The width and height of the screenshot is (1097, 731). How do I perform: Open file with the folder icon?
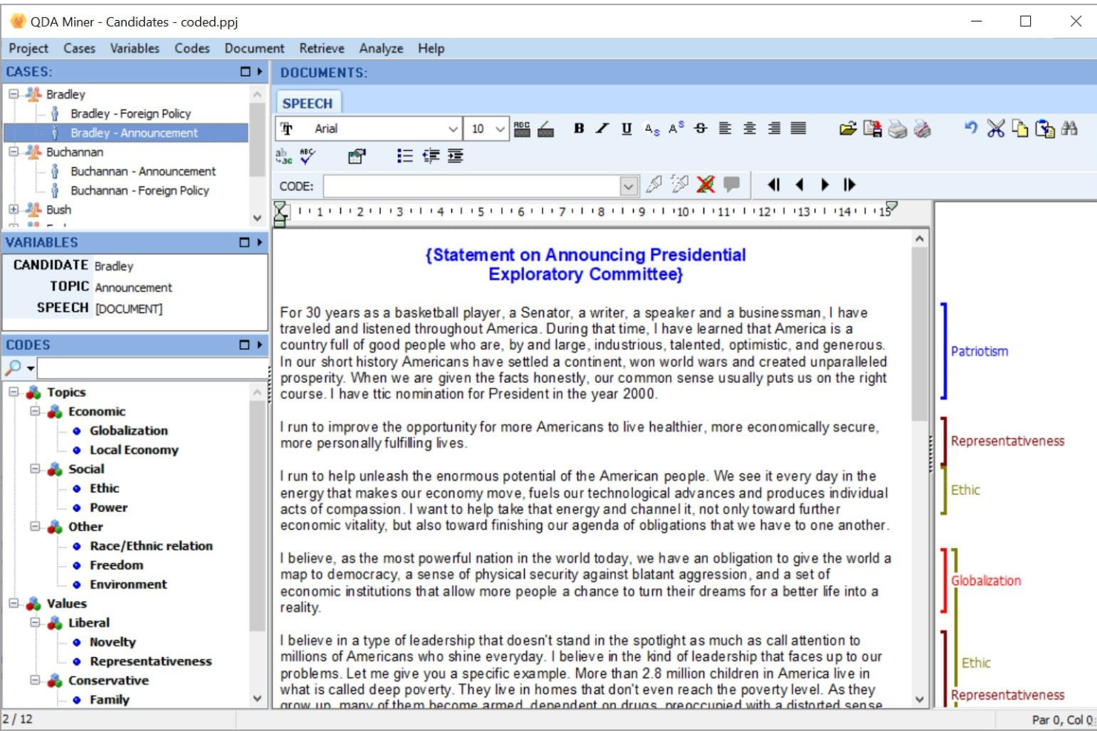[x=848, y=129]
